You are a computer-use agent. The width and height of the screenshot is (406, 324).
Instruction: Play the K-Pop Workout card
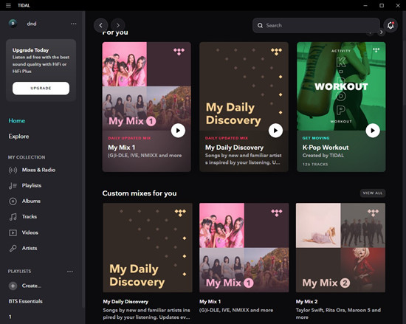[x=373, y=131]
